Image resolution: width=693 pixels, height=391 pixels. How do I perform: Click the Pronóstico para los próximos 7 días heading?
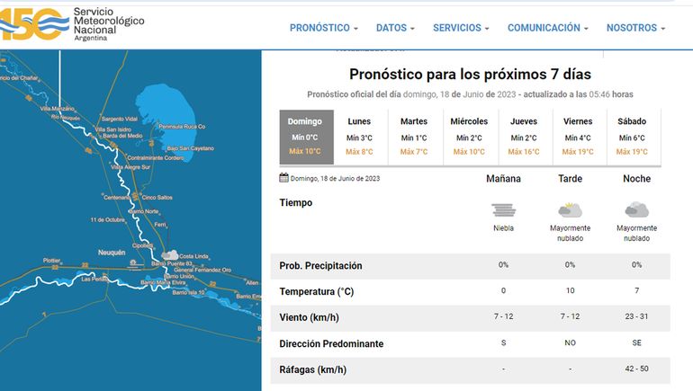(470, 74)
